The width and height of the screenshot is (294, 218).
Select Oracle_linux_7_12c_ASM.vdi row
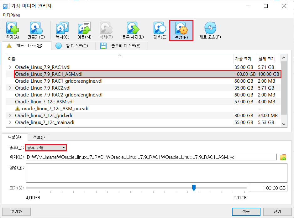click(144, 102)
